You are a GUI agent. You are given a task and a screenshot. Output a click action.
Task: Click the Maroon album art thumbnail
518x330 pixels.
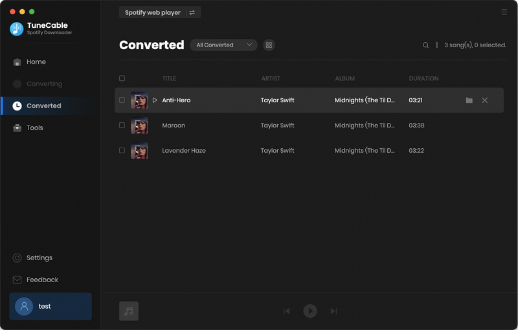coord(139,126)
